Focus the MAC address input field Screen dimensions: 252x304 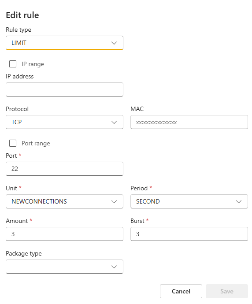(189, 122)
